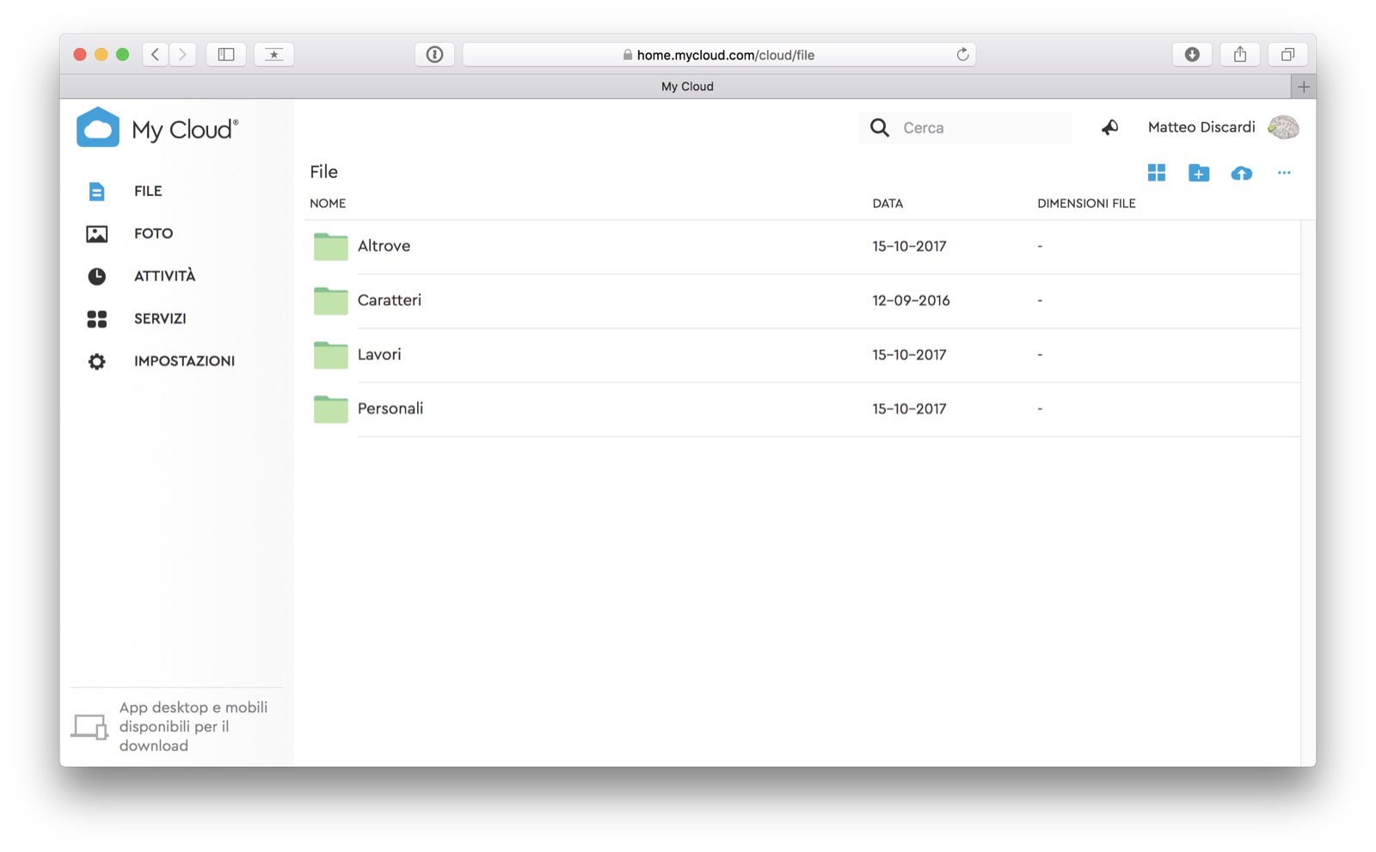Sort files by DATA column
Image resolution: width=1376 pixels, height=852 pixels.
coord(888,204)
